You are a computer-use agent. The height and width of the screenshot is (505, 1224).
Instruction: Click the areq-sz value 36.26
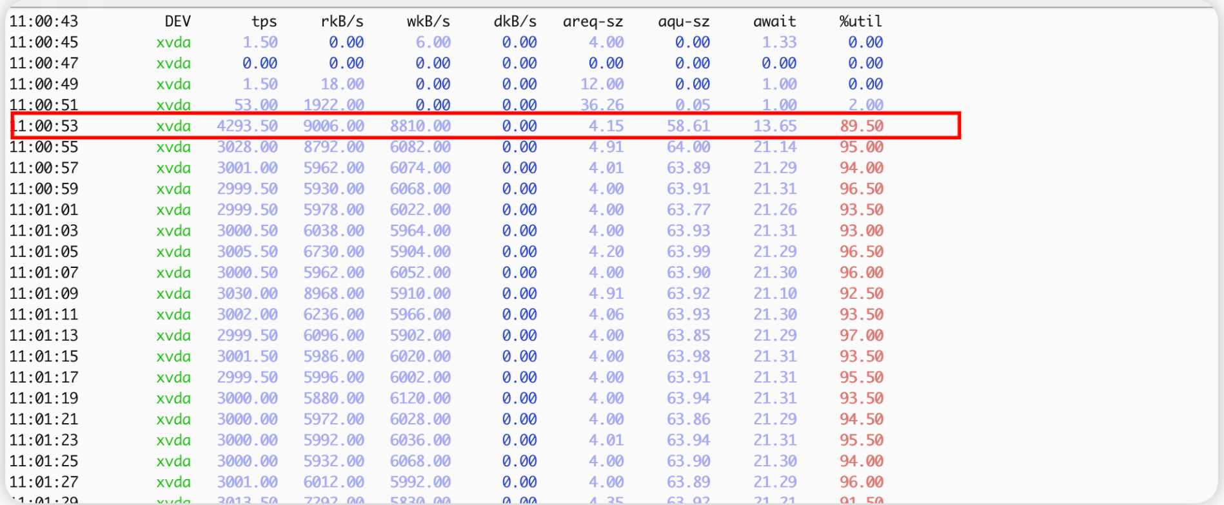click(602, 105)
